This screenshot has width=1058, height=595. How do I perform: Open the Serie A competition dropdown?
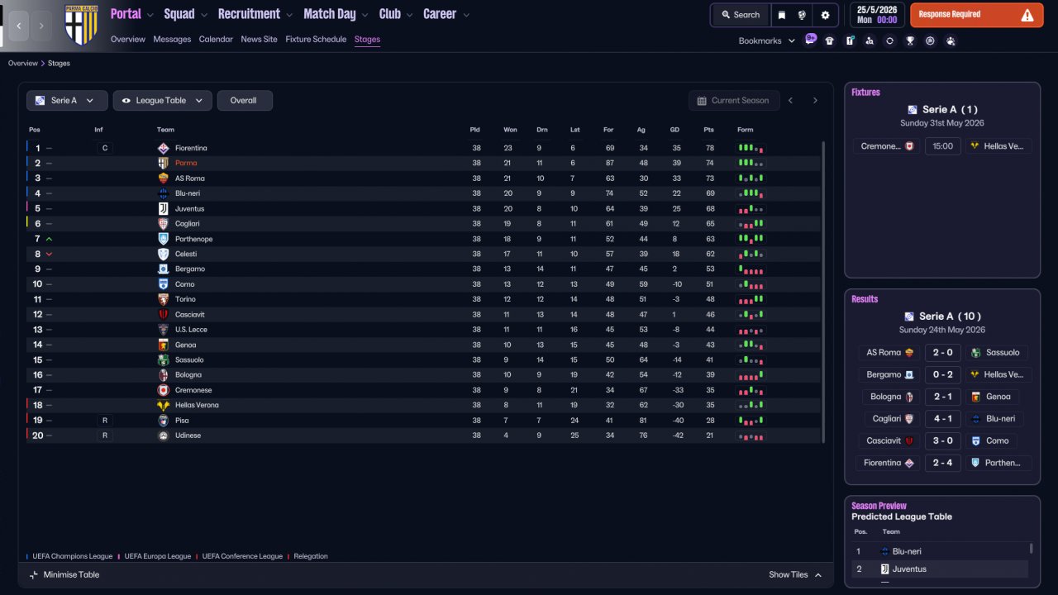coord(67,101)
